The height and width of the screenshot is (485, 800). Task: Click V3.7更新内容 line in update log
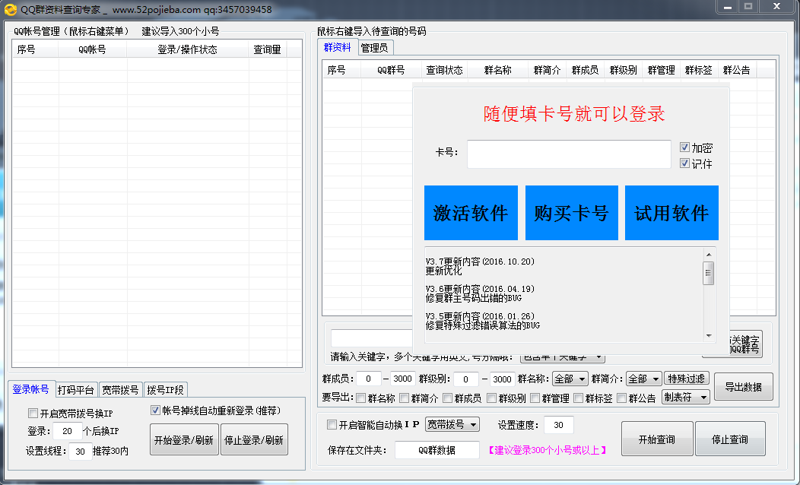click(x=480, y=262)
